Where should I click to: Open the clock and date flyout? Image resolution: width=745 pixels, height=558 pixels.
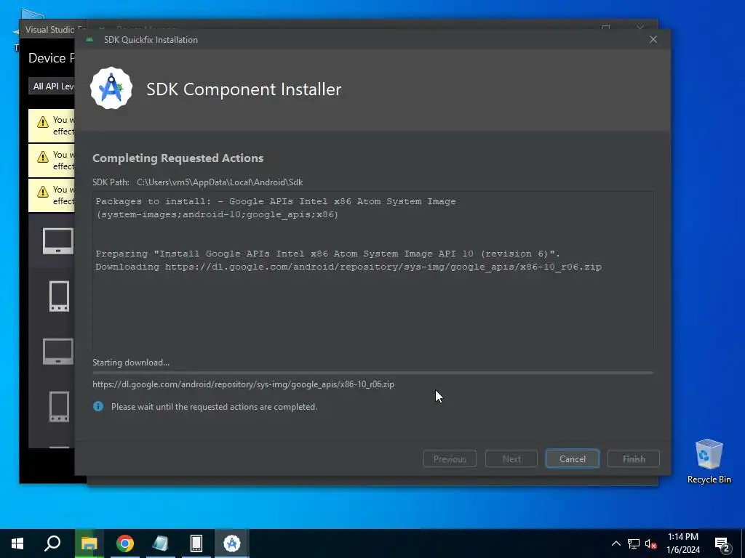coord(682,543)
